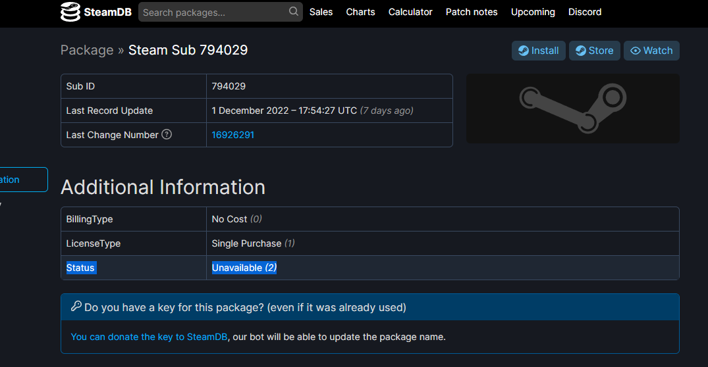Screen dimensions: 708x367
Task: Click the Sub ID row label
Action: (80, 86)
